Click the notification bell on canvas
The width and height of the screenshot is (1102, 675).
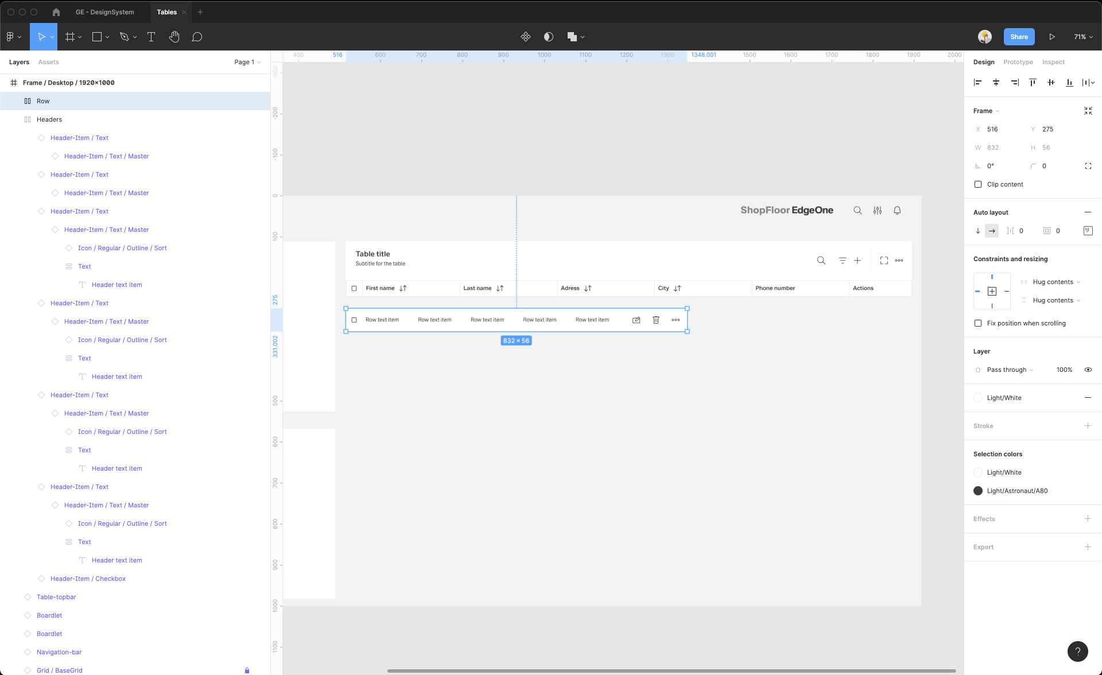pos(897,211)
